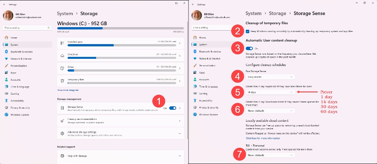
Task: Expand the Advanced storage settings section
Action: tap(179, 133)
